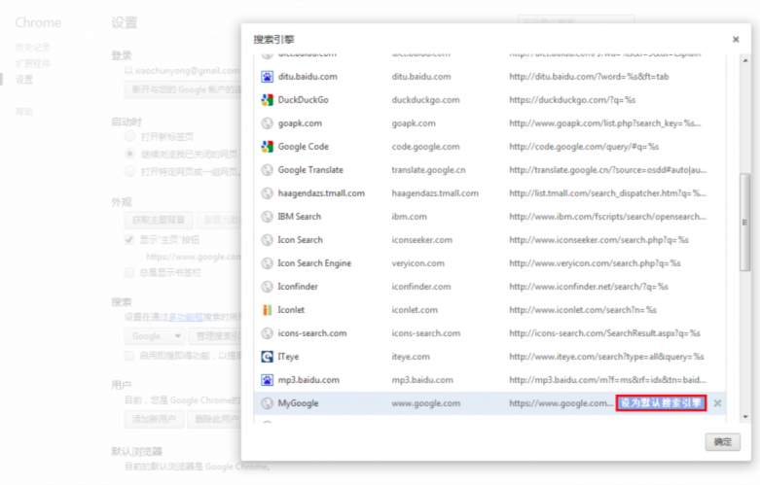Viewport: 760px width, 485px height.
Task: Click the Iconlet orange favicon
Action: click(267, 310)
